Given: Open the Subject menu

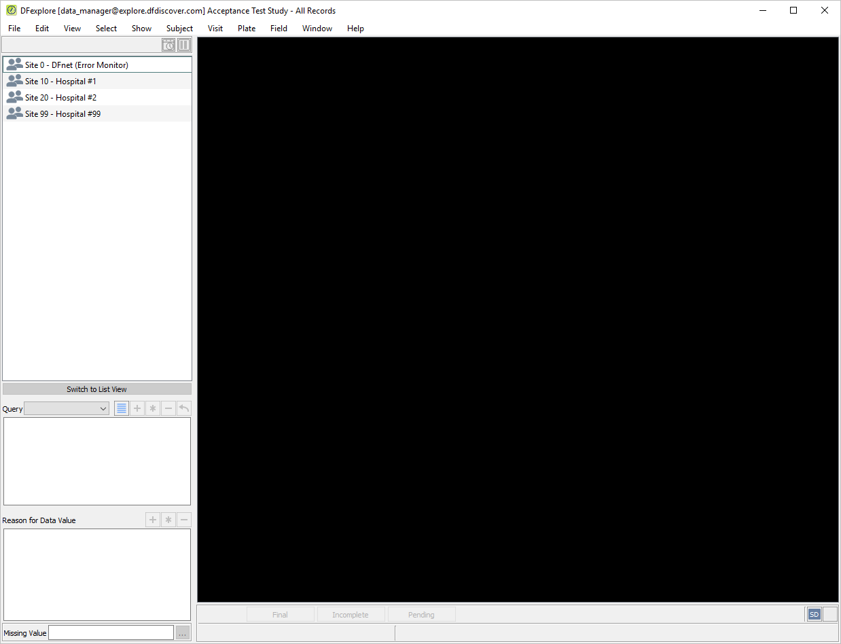Looking at the screenshot, I should point(179,29).
